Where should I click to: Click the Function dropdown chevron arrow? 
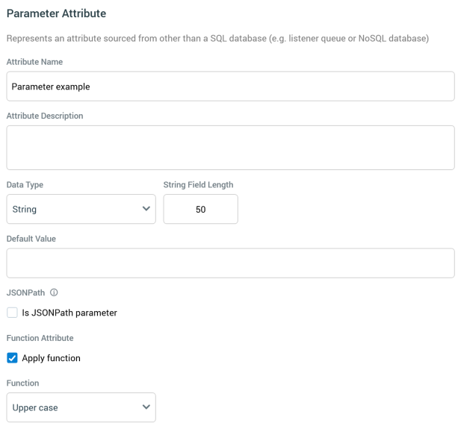(x=146, y=407)
